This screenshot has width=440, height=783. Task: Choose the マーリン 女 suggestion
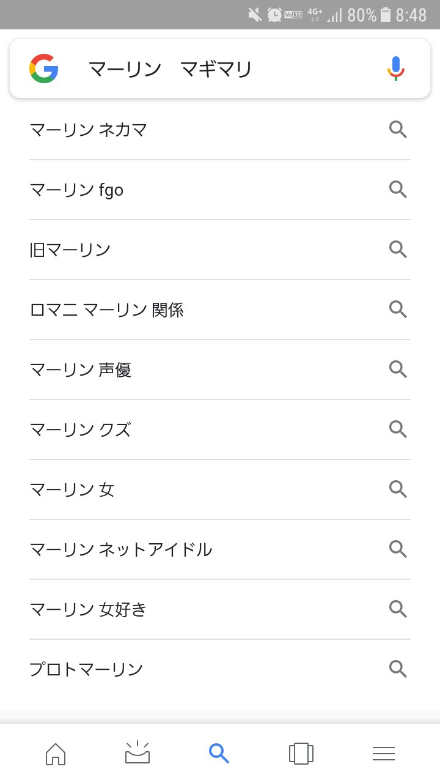click(72, 490)
